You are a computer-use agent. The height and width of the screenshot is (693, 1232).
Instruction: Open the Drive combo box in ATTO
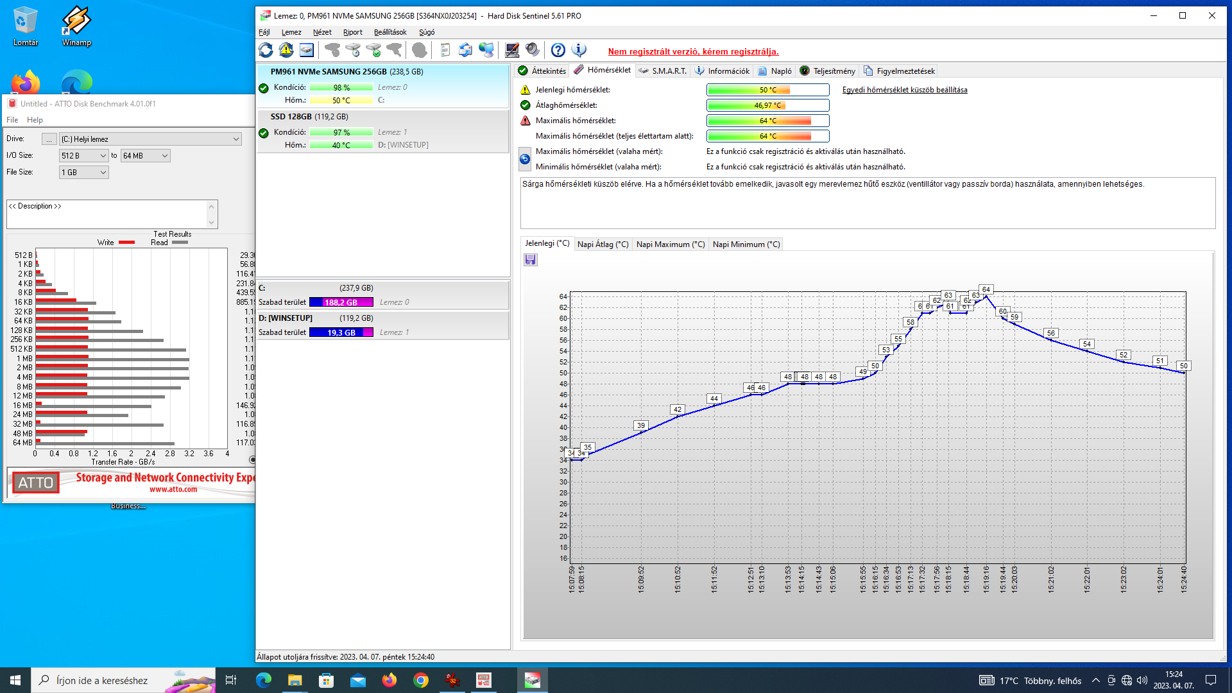coord(151,139)
